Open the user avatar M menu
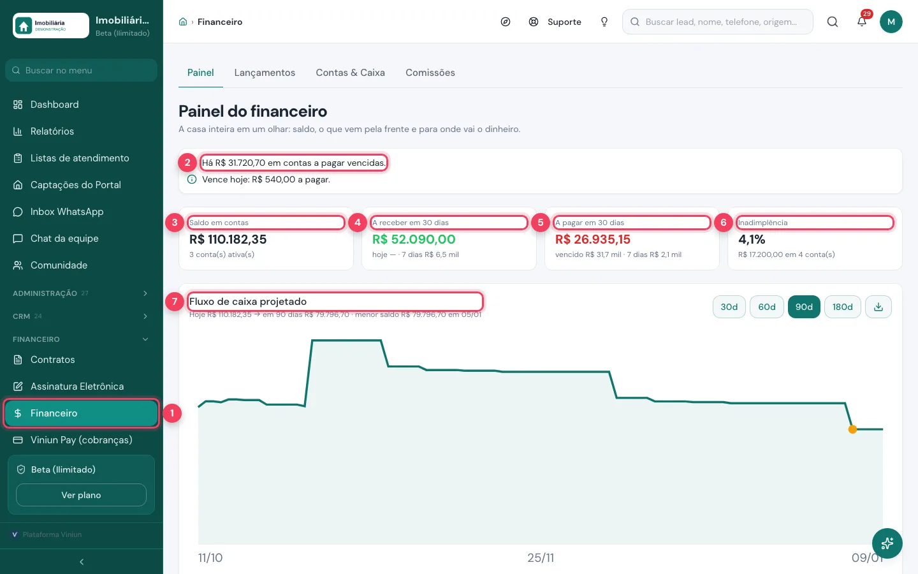This screenshot has width=918, height=574. pos(891,22)
